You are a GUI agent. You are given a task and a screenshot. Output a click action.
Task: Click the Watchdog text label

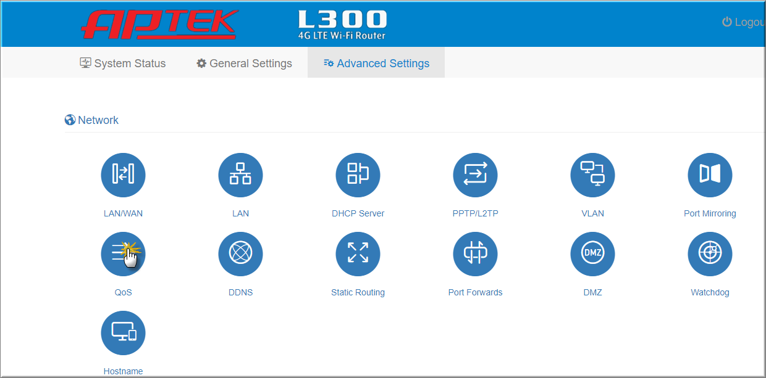(x=710, y=292)
